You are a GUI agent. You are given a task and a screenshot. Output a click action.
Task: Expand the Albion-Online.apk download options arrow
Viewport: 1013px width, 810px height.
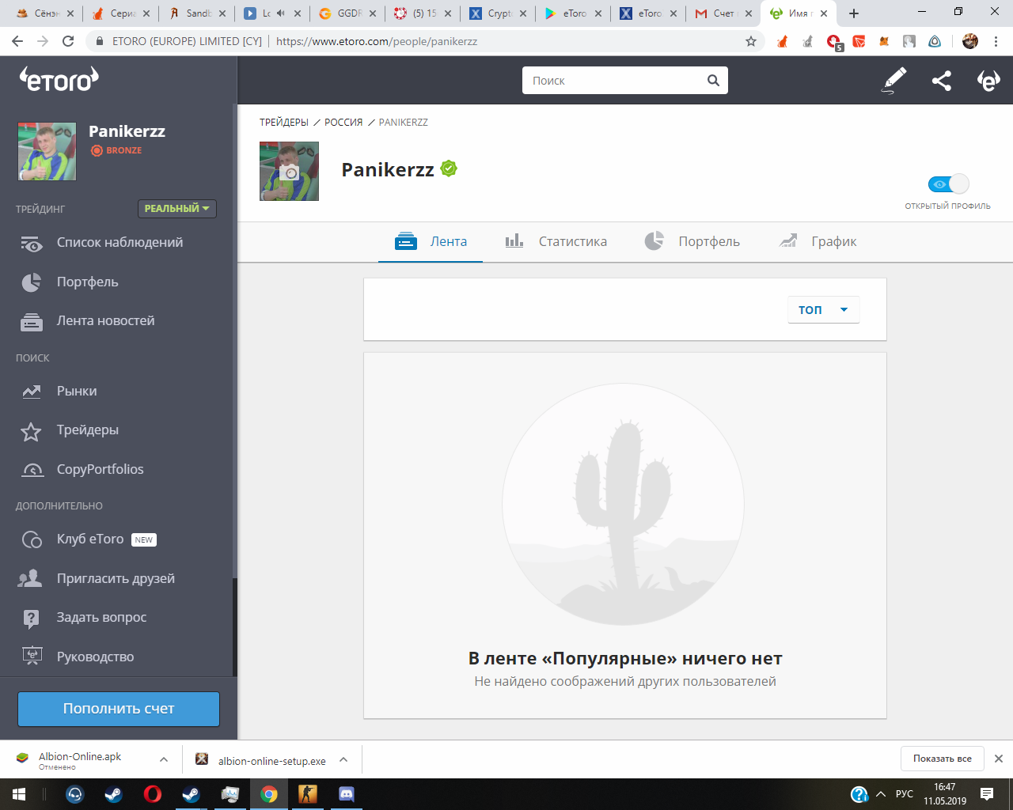tap(164, 759)
